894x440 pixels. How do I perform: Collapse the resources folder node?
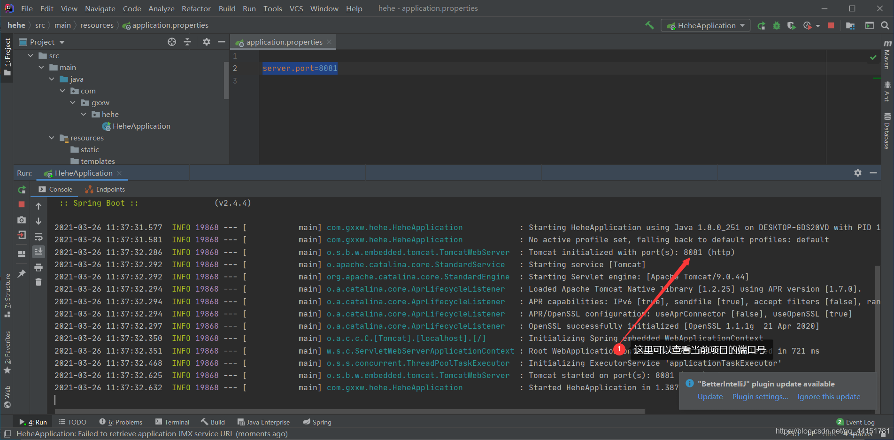(x=52, y=138)
